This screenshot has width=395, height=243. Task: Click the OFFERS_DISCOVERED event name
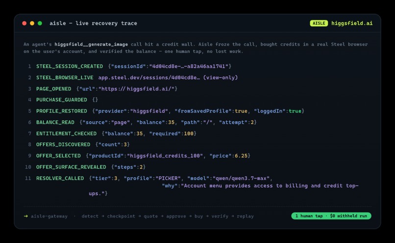63,145
